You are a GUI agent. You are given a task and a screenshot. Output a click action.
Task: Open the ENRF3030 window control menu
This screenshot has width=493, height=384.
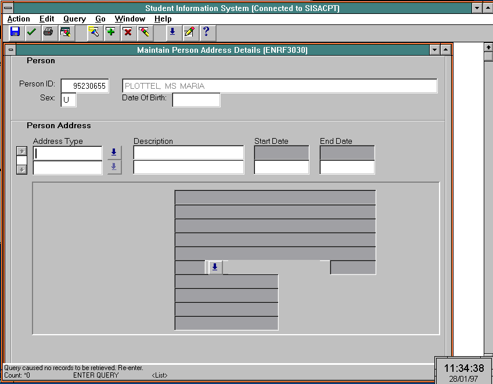(x=10, y=50)
